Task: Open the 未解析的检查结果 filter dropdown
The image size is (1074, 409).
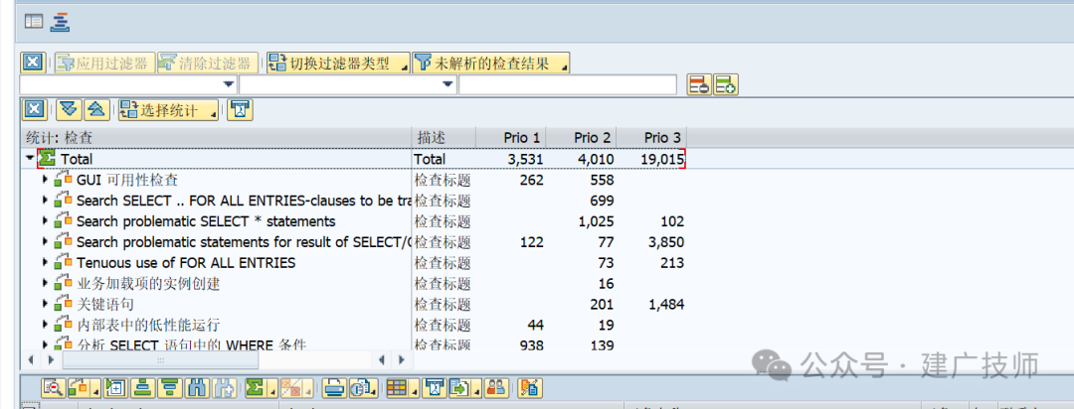Action: click(x=491, y=64)
